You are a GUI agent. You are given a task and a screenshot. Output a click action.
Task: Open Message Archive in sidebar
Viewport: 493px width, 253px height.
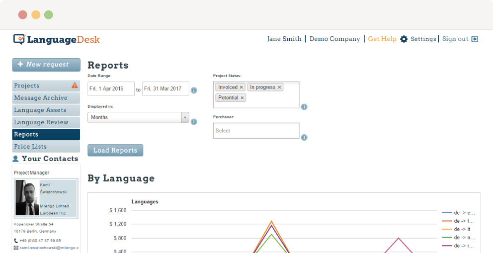click(46, 98)
